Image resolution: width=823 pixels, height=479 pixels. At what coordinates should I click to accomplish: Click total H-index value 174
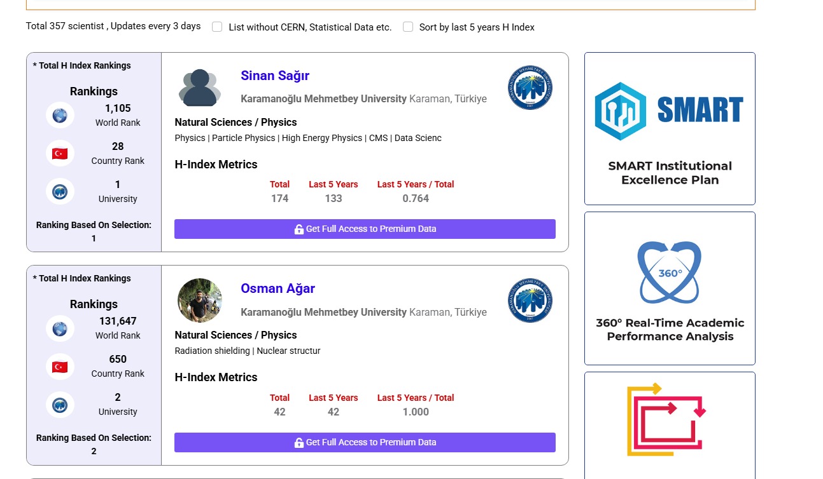tap(279, 198)
